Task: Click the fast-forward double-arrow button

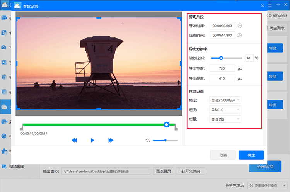Action: coord(111,140)
